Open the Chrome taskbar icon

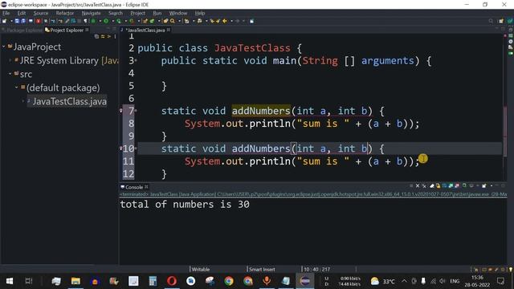[229, 281]
